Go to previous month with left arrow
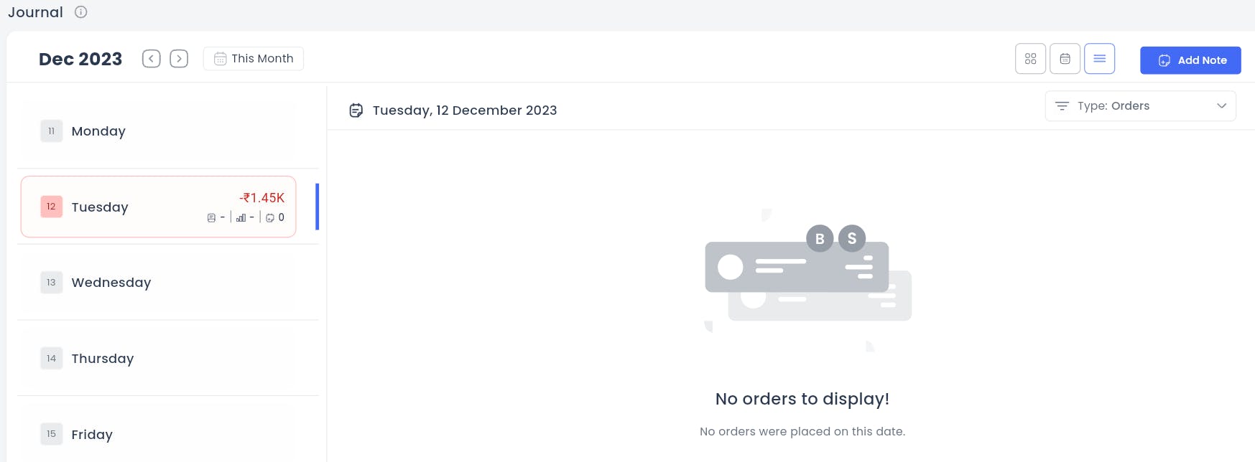The image size is (1255, 462). 151,59
